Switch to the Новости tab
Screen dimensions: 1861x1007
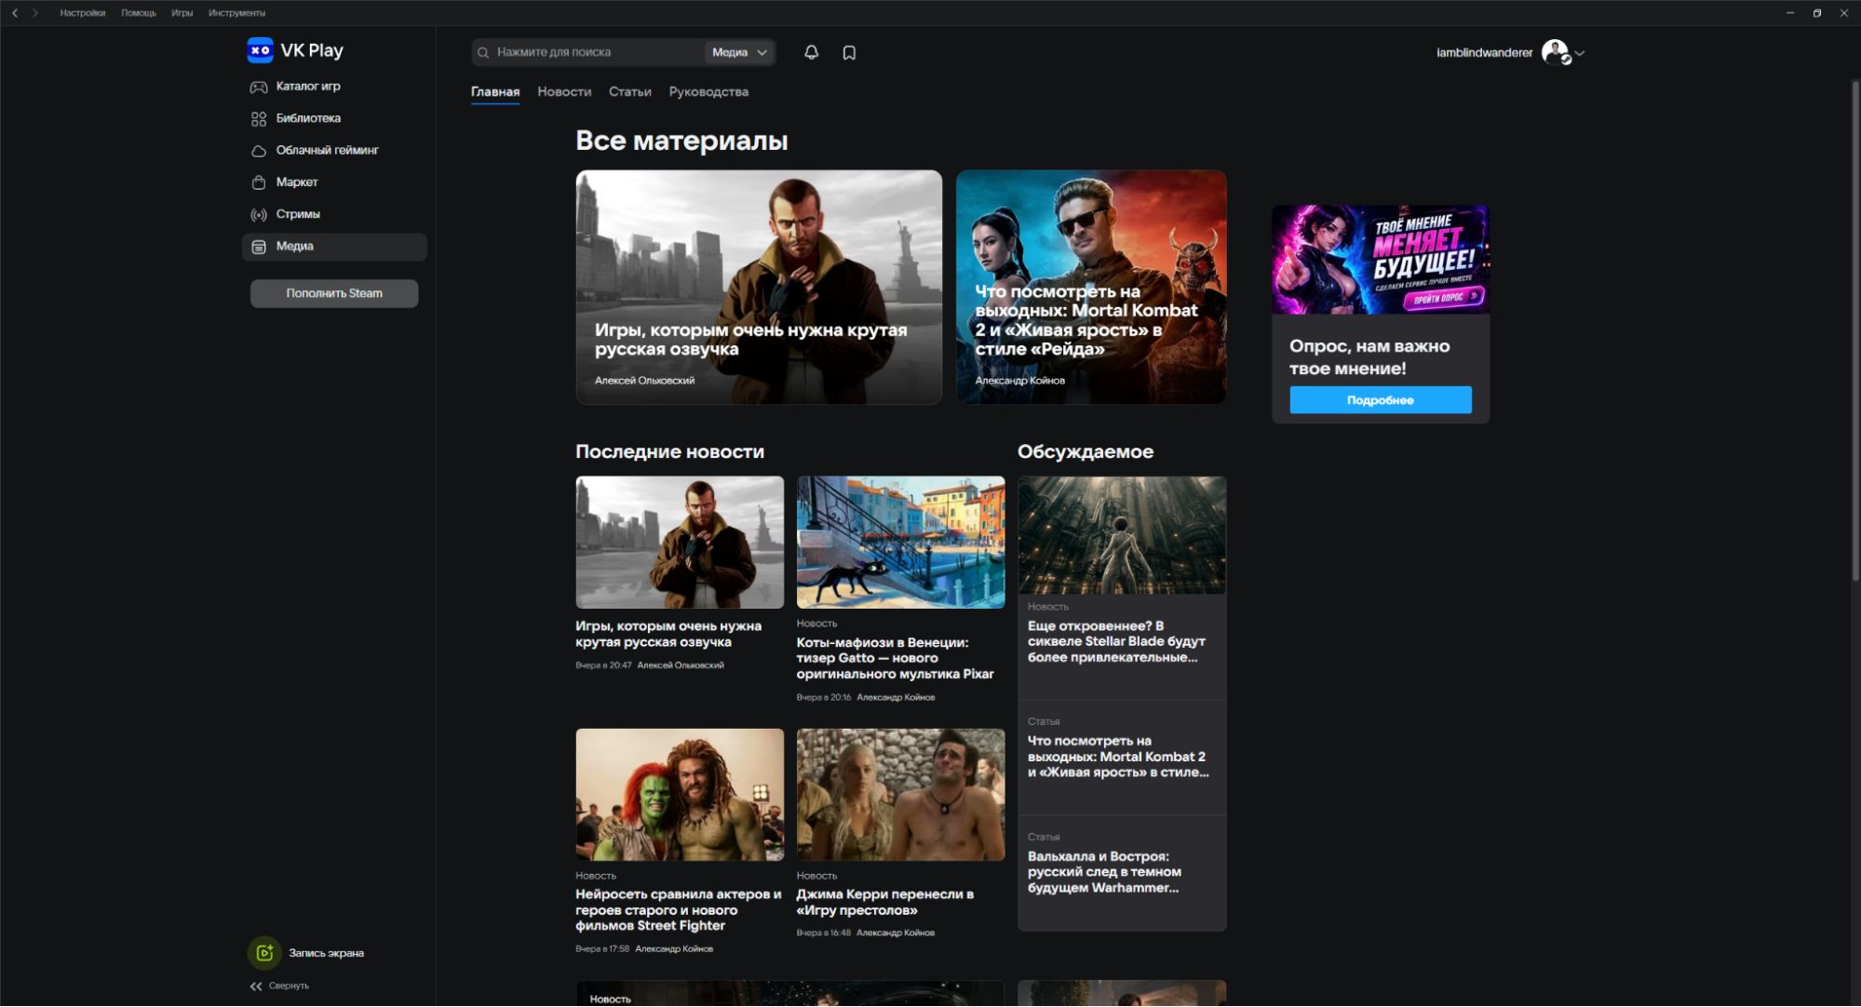[x=564, y=92]
